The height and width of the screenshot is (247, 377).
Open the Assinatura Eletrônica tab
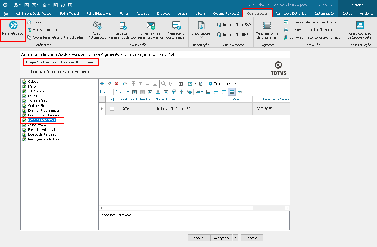[291, 14]
